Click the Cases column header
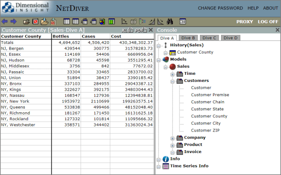 (96, 36)
